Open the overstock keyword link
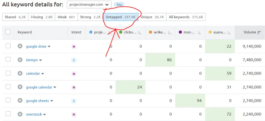The height and width of the screenshot is (121, 265). pyautogui.click(x=34, y=115)
